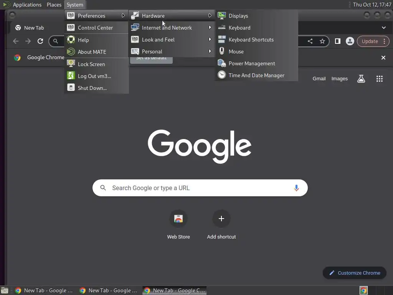Switch to first New Tab taskbar window

tap(44, 290)
